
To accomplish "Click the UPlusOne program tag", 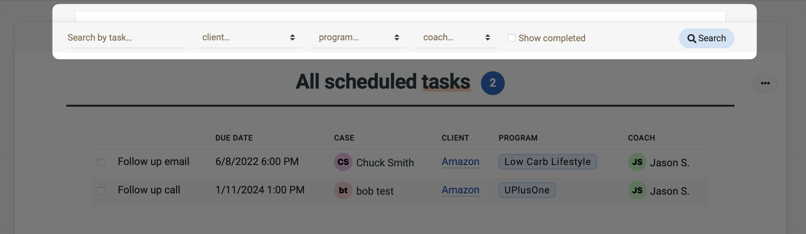I will (x=527, y=190).
